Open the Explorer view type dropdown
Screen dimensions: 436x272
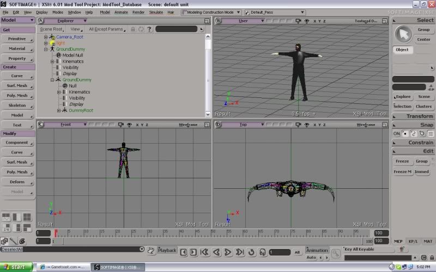(x=66, y=21)
